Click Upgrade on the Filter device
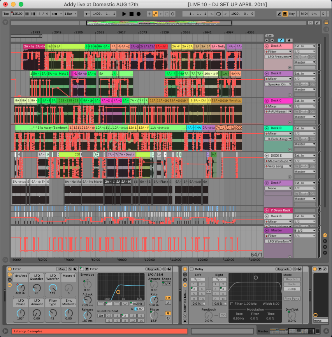The width and height of the screenshot is (332, 337). click(x=153, y=269)
